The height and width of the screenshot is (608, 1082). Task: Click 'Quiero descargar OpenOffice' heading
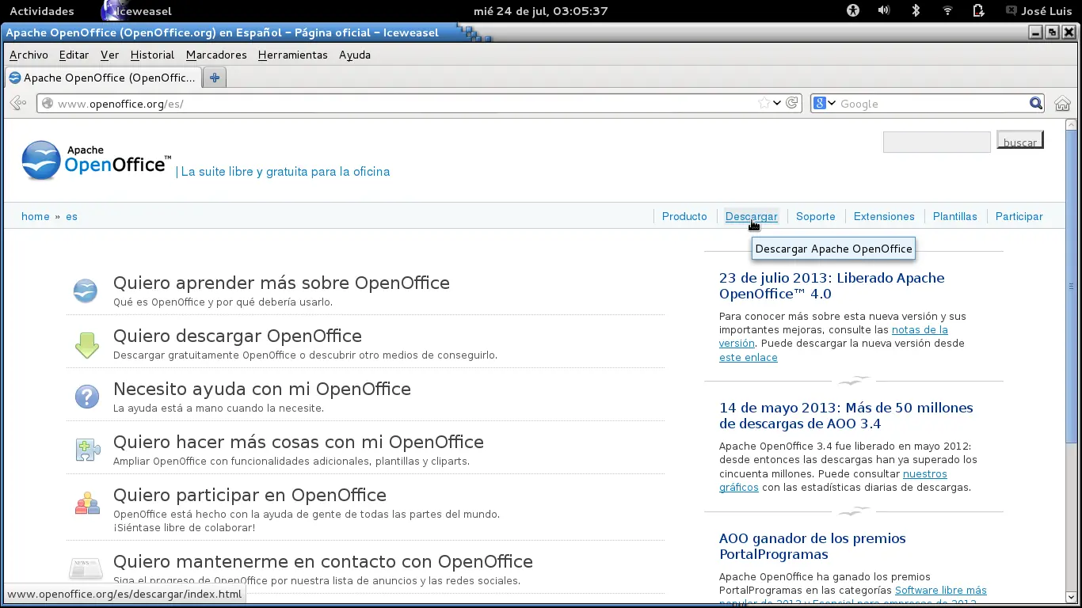(238, 336)
